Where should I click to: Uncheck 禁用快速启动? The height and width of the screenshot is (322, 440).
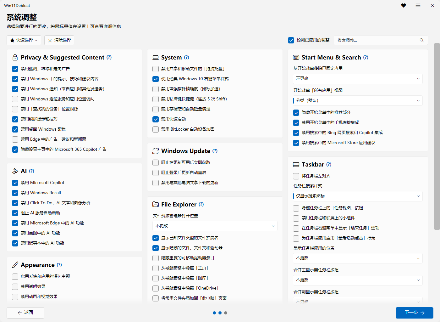pos(156,119)
